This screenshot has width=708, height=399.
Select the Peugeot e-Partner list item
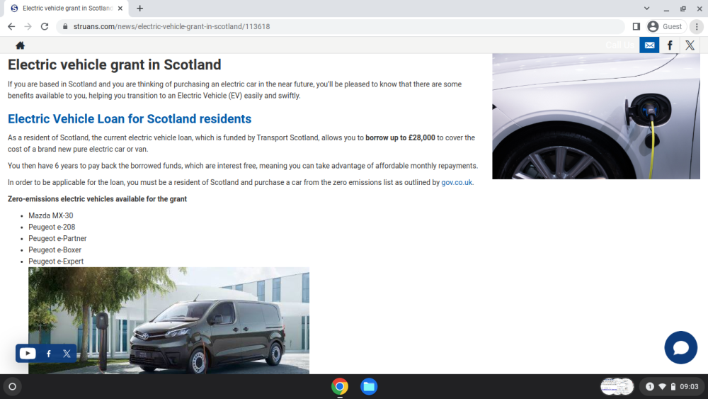pyautogui.click(x=57, y=238)
